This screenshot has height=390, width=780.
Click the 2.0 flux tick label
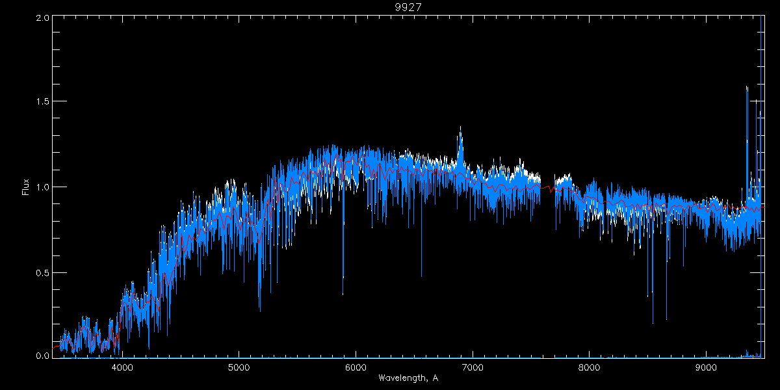pyautogui.click(x=43, y=18)
